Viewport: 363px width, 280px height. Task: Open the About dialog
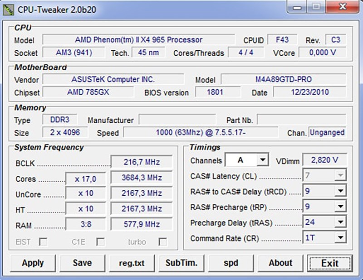coord(280,263)
